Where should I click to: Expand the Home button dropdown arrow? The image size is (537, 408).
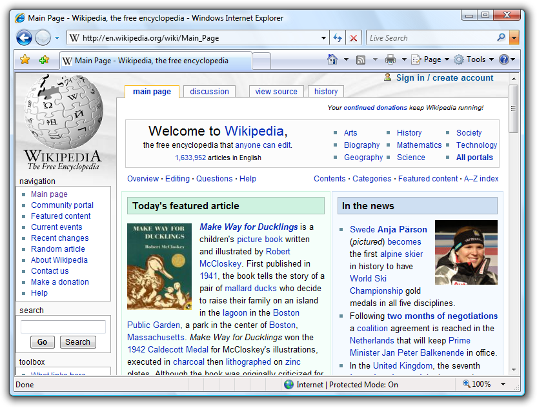346,59
